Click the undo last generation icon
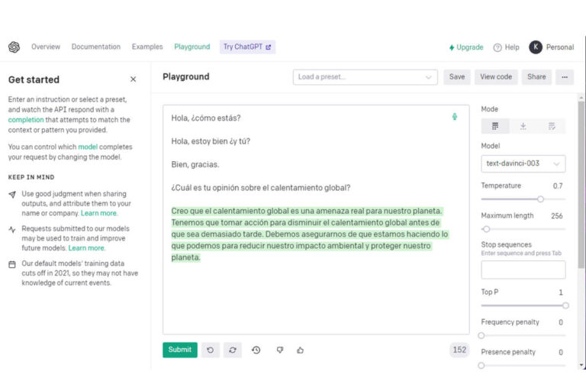The width and height of the screenshot is (586, 391). [211, 350]
